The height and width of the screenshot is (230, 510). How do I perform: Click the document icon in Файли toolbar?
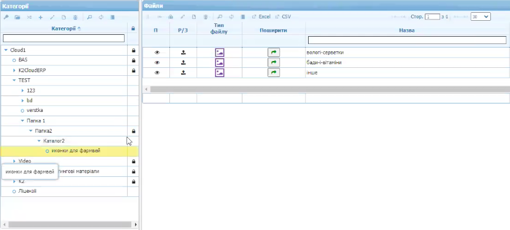coord(194,17)
